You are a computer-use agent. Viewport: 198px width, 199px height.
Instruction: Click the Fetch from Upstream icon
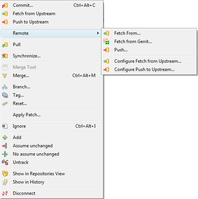5,14
